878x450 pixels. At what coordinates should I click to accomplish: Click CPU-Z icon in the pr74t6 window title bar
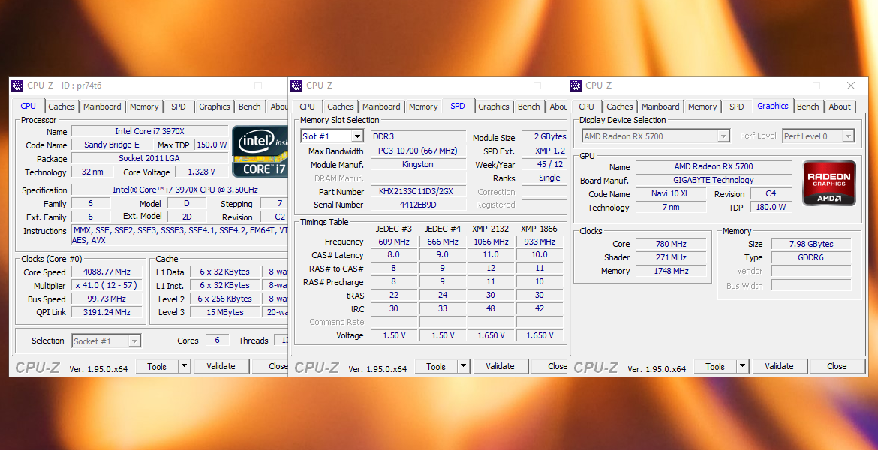click(18, 85)
